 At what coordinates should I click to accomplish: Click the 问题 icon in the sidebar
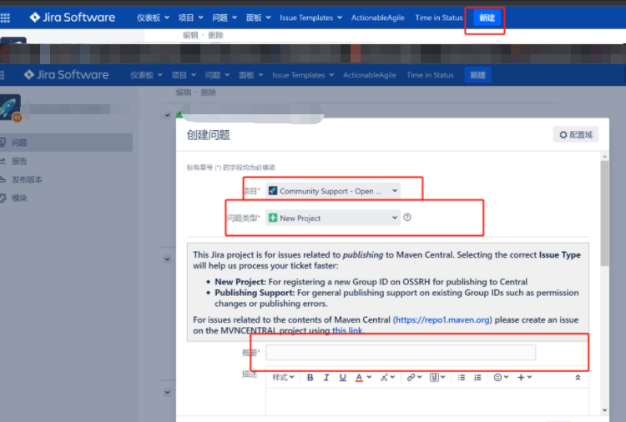(x=3, y=142)
